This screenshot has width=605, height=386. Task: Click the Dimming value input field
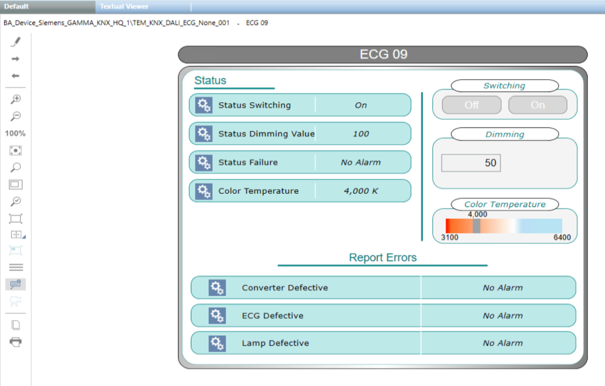point(470,163)
